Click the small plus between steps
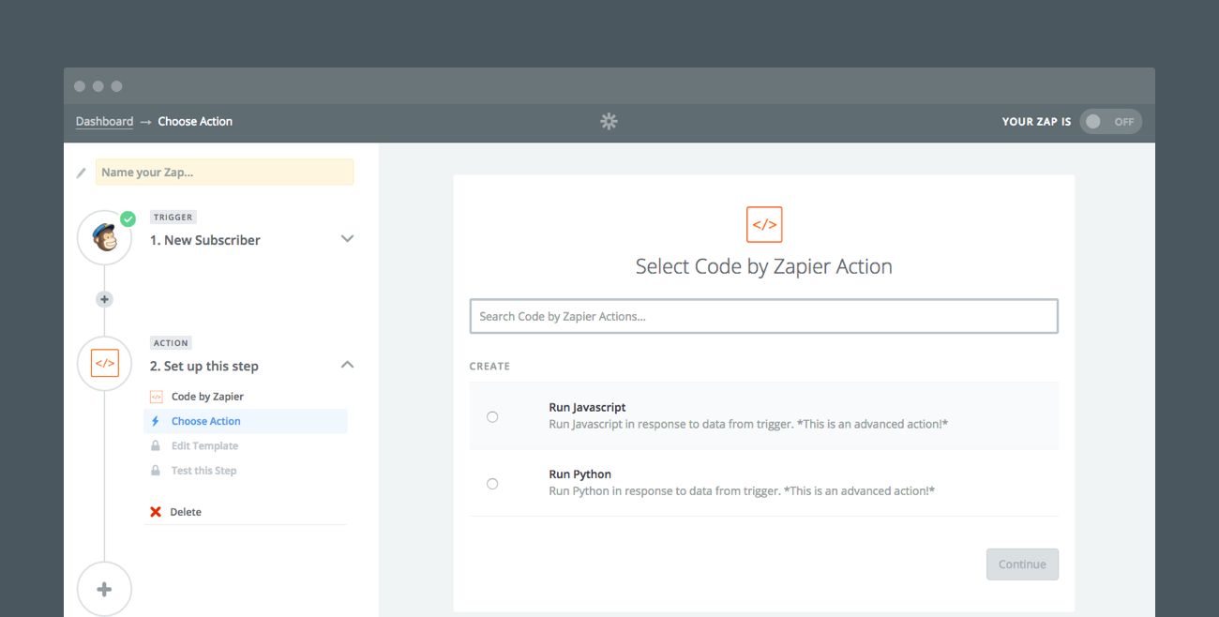 coord(104,299)
